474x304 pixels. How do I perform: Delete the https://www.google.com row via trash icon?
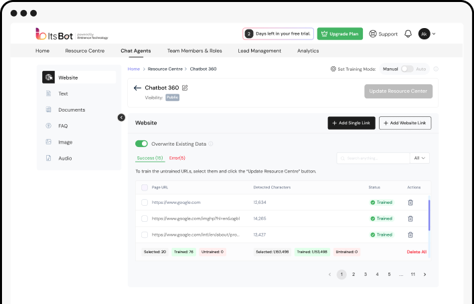click(x=410, y=202)
